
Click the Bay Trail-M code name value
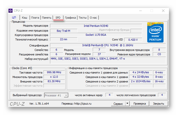point(63,31)
